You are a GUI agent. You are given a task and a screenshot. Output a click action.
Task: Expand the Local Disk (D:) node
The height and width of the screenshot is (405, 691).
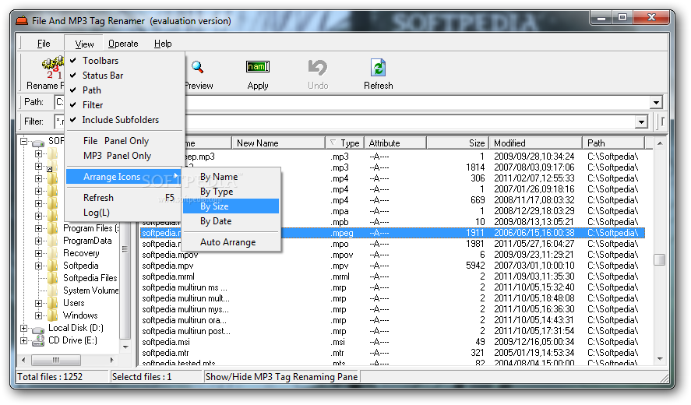(24, 329)
